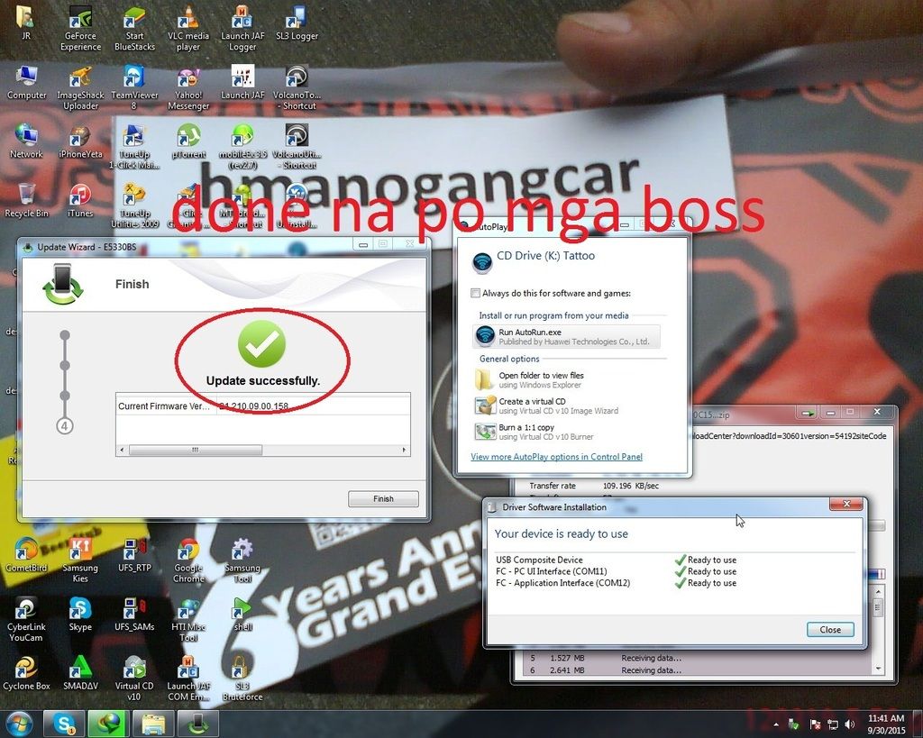Image resolution: width=923 pixels, height=738 pixels.
Task: Close the Driver Software Installation dialog
Action: (x=829, y=630)
